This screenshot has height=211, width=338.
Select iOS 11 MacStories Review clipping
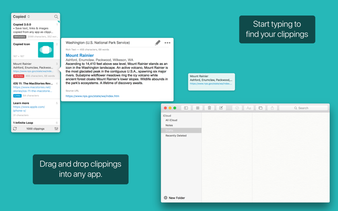coord(36,89)
